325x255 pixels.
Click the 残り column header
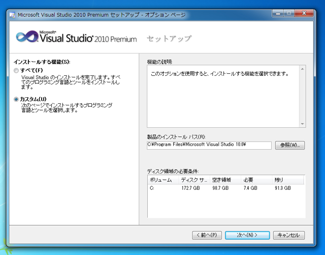[288, 180]
